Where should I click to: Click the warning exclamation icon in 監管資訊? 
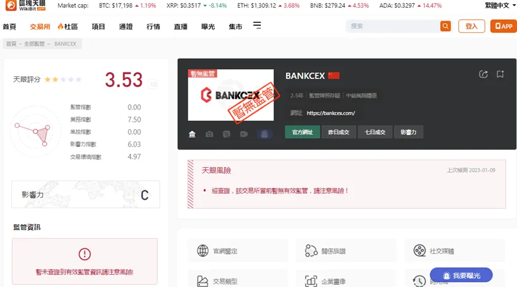(x=85, y=254)
